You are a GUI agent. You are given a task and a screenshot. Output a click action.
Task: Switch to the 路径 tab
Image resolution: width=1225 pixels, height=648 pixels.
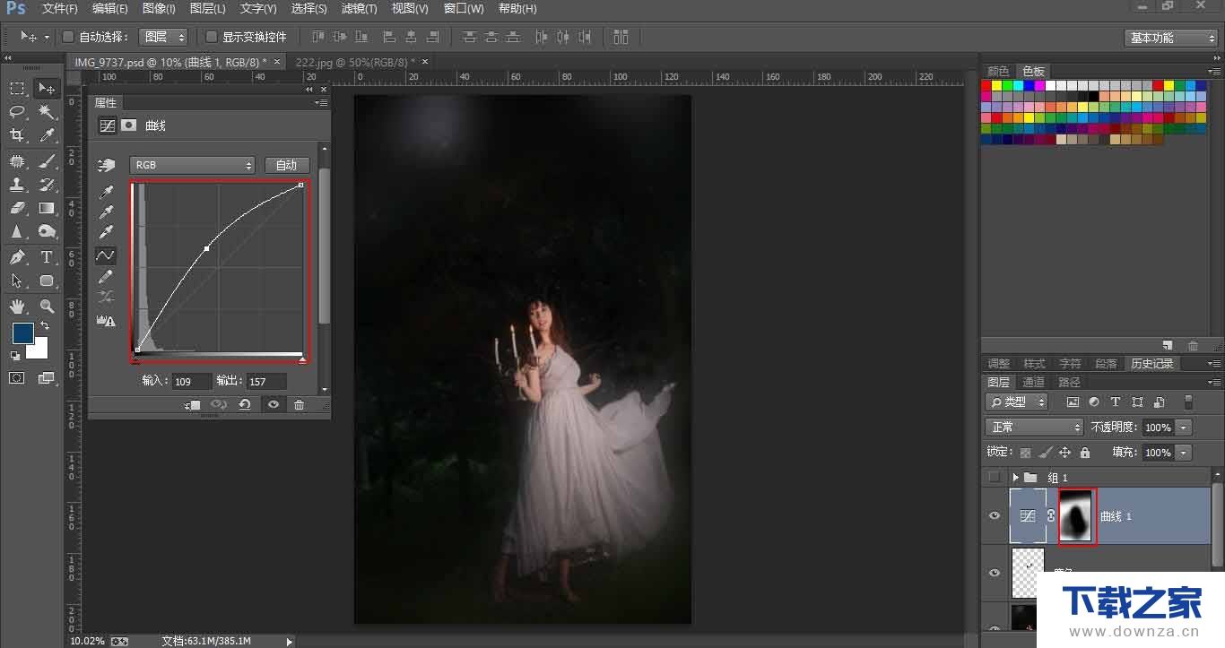point(1069,382)
